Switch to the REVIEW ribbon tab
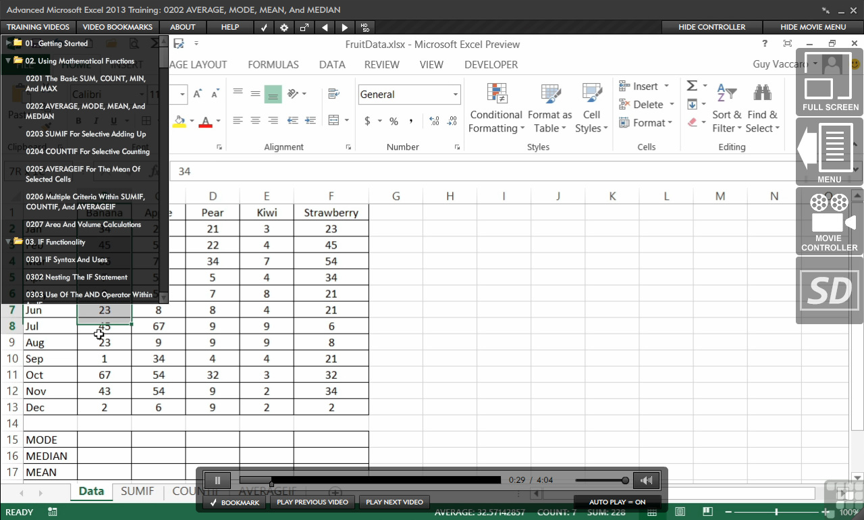 (382, 65)
